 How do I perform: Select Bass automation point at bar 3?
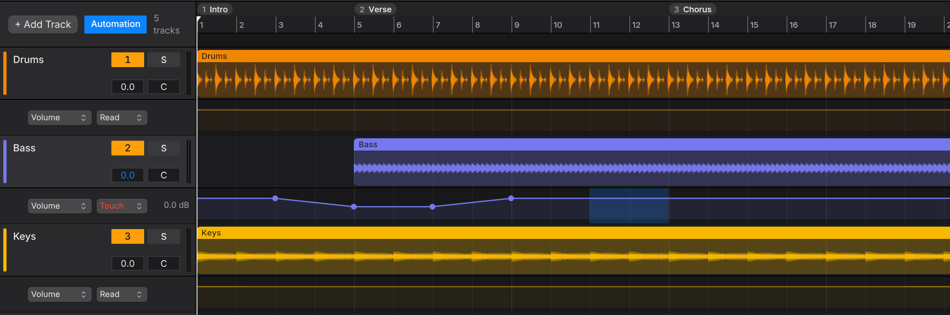coord(275,198)
